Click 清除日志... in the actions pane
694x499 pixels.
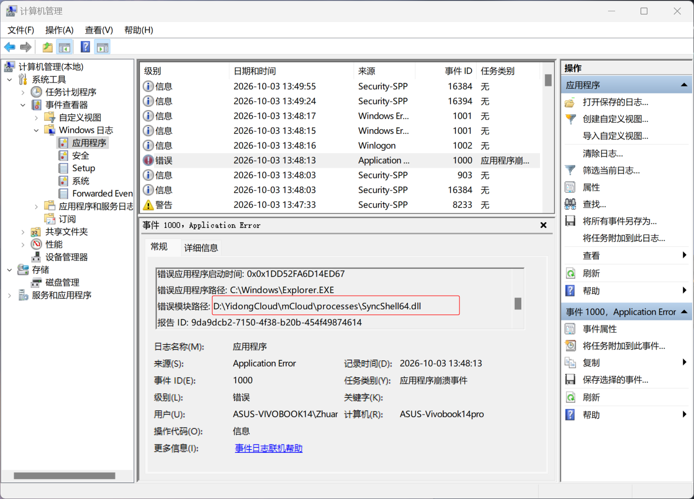click(603, 154)
